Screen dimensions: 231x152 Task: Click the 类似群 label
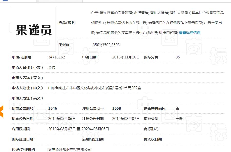64,45
